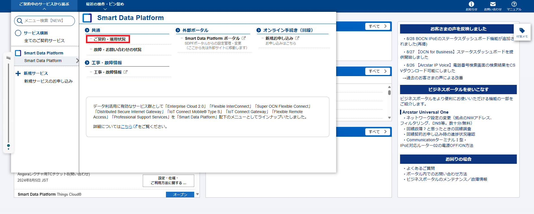
Task: Open the マニュアル help icon
Action: click(x=514, y=4)
